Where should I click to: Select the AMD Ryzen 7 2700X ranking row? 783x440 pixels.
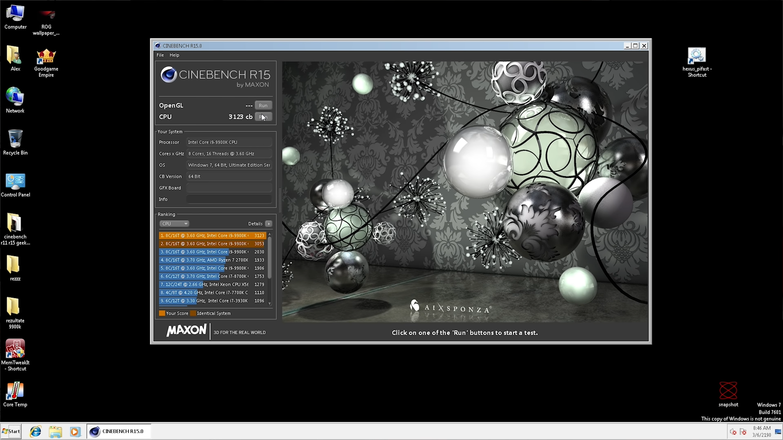[x=212, y=260]
